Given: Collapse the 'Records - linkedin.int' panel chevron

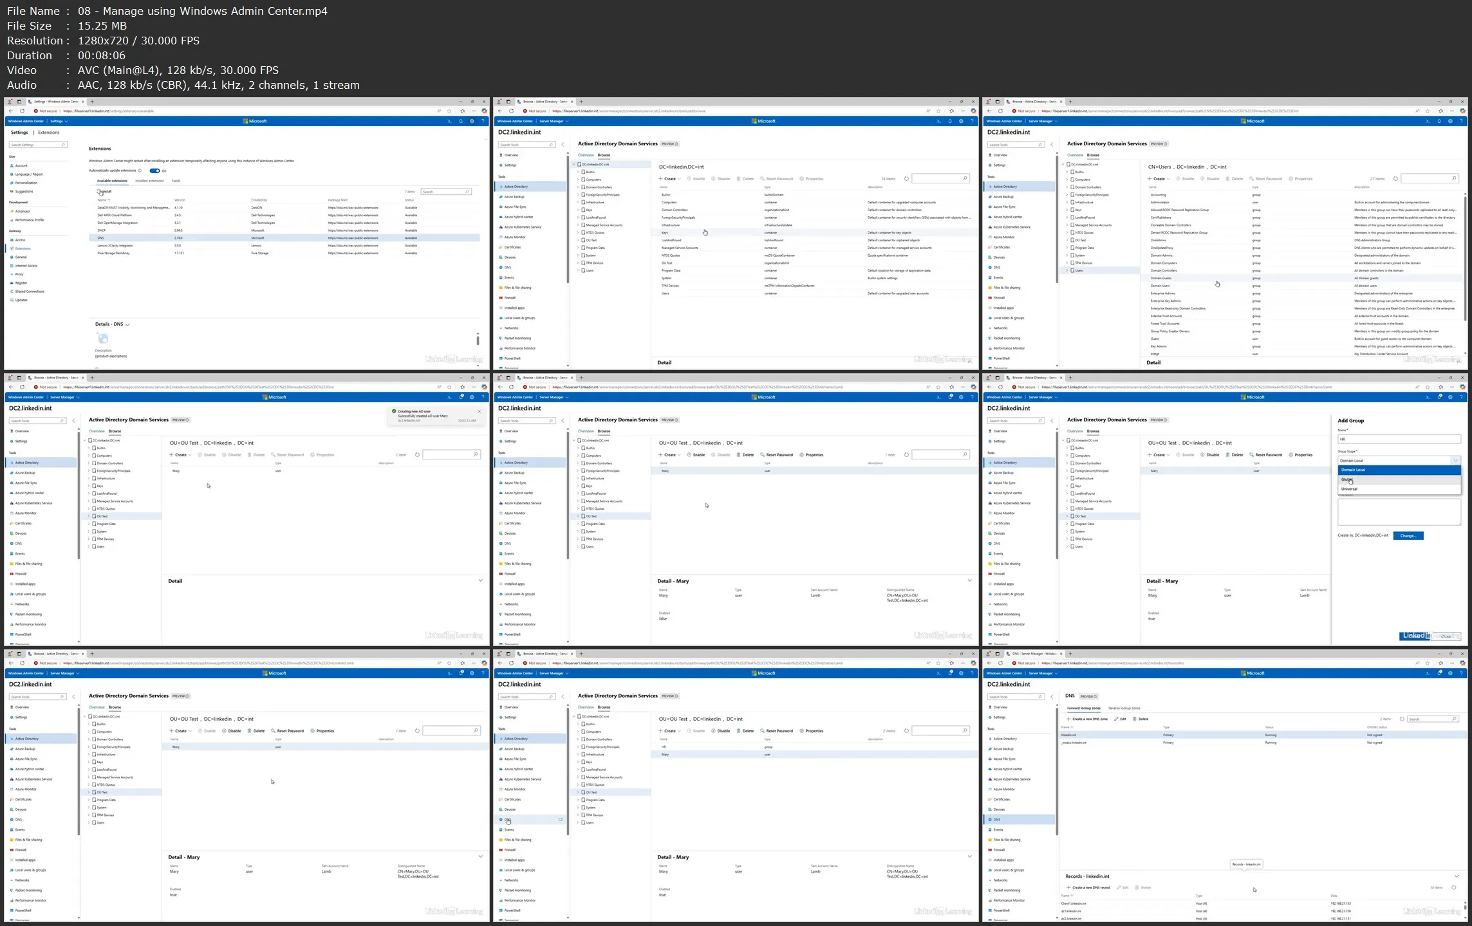Looking at the screenshot, I should click(x=1456, y=876).
